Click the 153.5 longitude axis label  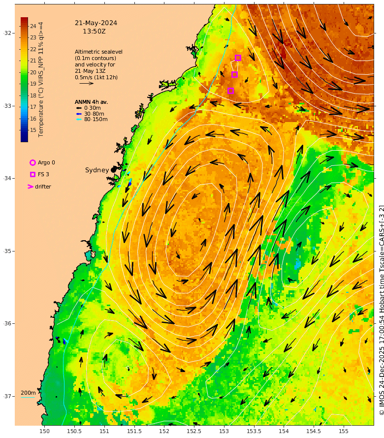coord(254,431)
